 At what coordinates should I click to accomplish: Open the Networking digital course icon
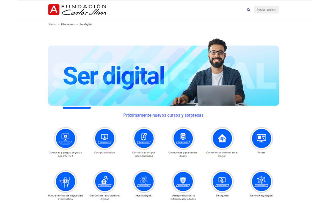261,181
